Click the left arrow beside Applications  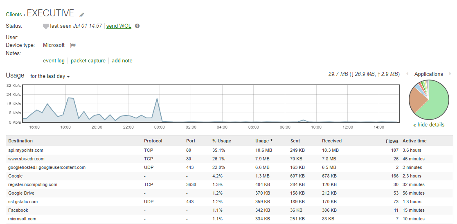(x=407, y=74)
